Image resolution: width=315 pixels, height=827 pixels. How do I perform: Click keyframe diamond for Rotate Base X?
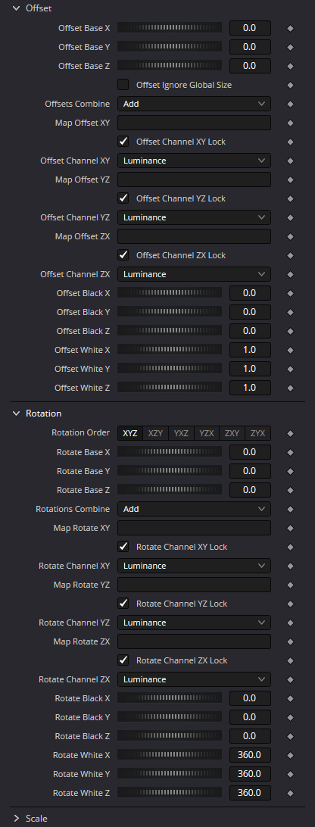(290, 452)
